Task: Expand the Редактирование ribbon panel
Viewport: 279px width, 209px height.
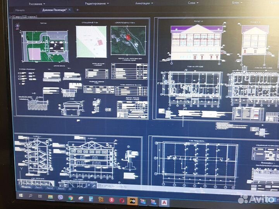Action: [x=96, y=3]
